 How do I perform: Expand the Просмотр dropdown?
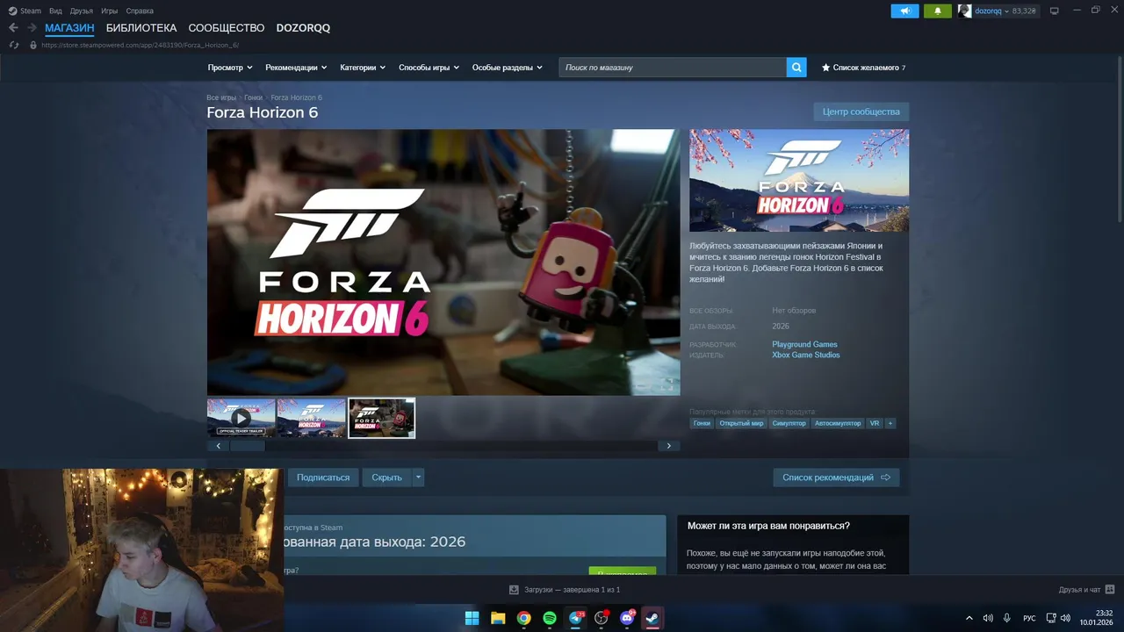[230, 68]
